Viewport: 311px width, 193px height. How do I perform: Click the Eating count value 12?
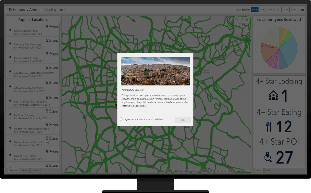(x=284, y=126)
